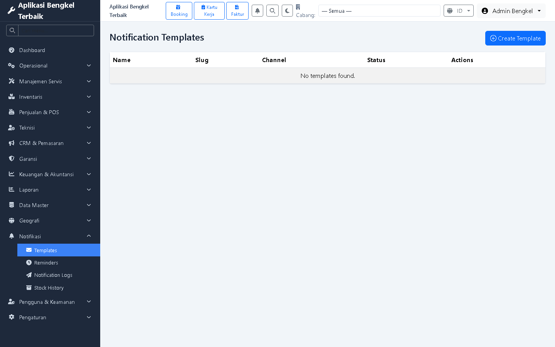Viewport: 555px width, 347px height.
Task: Click the Booking quick button
Action: click(x=179, y=11)
